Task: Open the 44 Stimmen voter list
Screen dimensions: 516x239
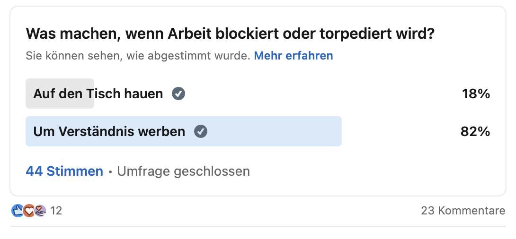Action: click(64, 171)
